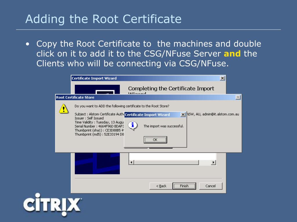
Task: Click the Finish button in the wizard
Action: (x=184, y=186)
